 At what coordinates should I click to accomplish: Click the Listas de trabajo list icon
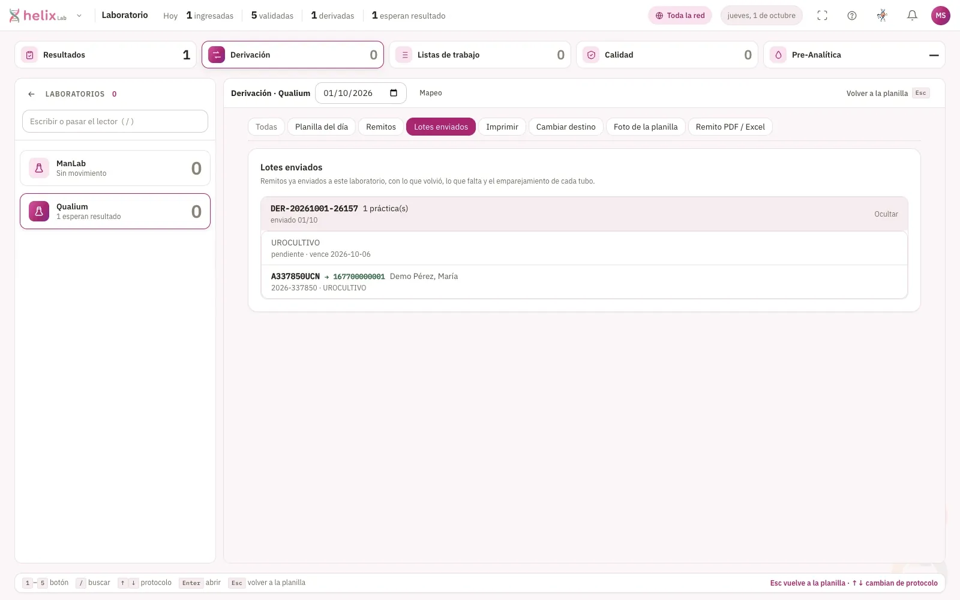point(404,55)
